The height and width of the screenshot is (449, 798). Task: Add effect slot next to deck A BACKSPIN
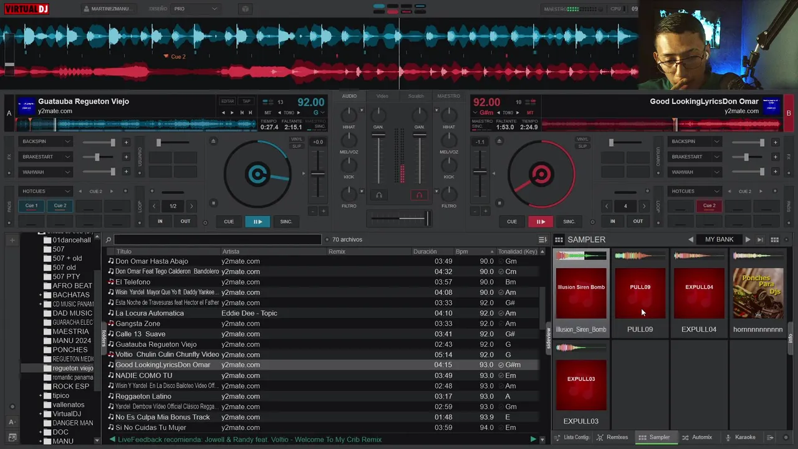[x=126, y=142]
